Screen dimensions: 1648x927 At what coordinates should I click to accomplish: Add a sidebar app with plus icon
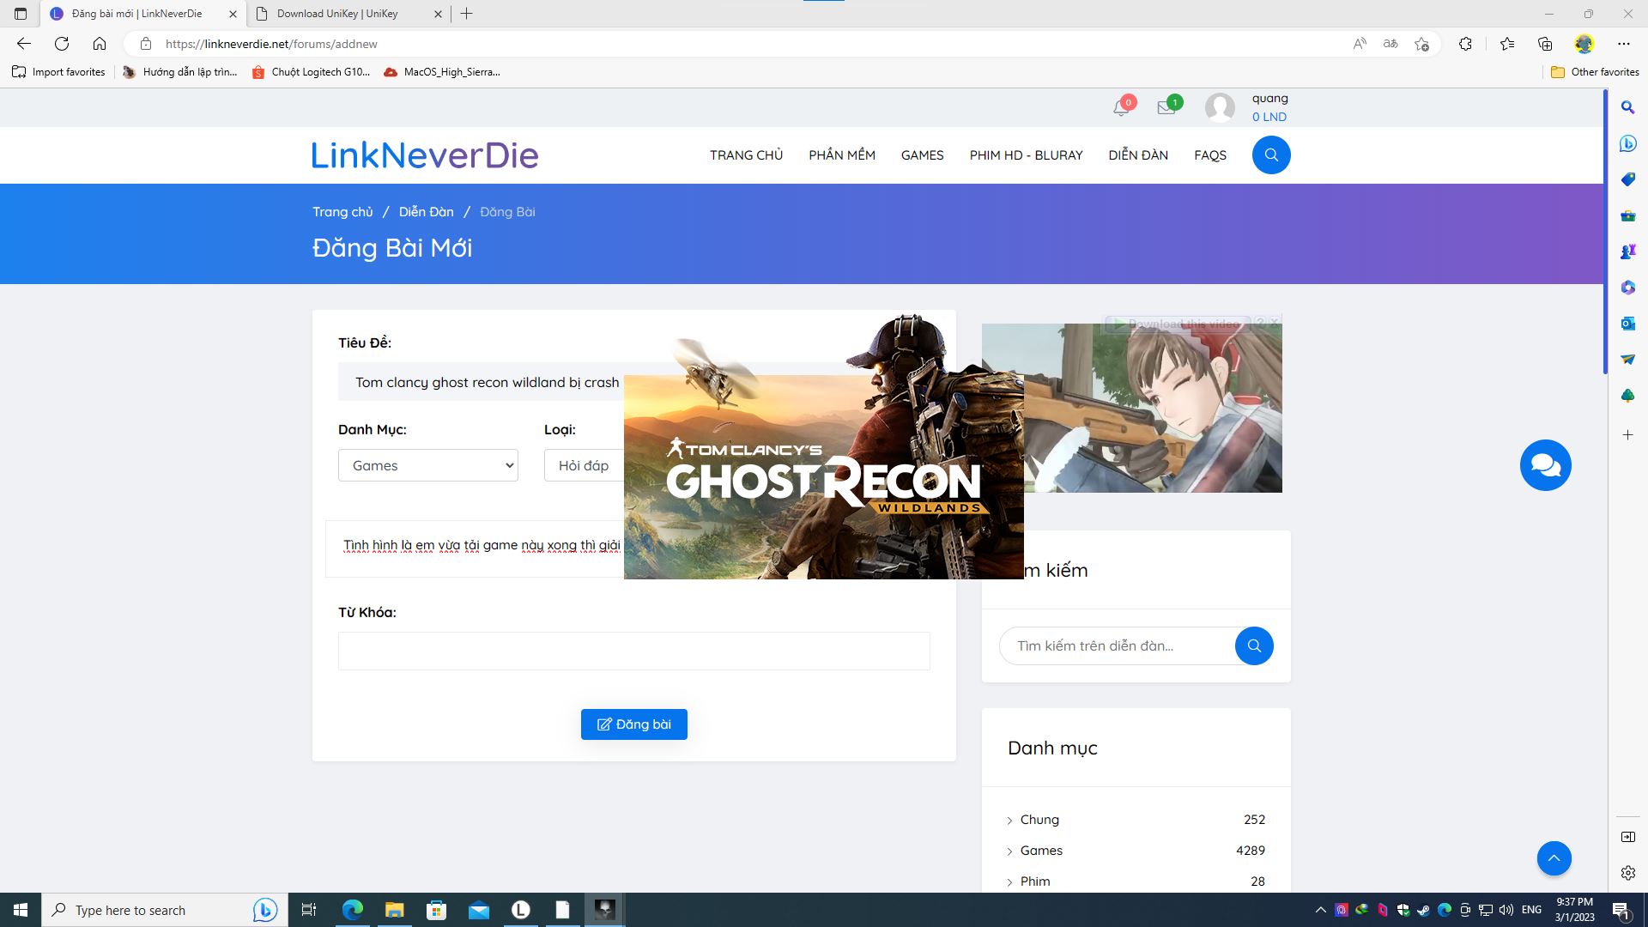pyautogui.click(x=1627, y=435)
